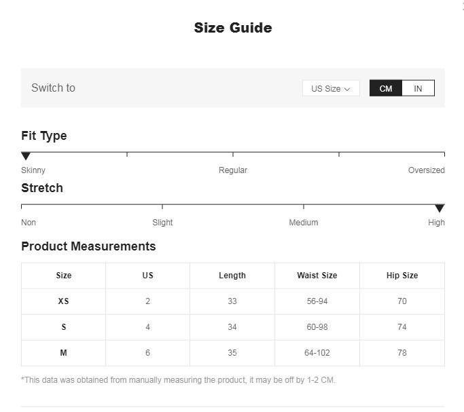Click the Oversized label on Fit Type scale

pos(426,170)
